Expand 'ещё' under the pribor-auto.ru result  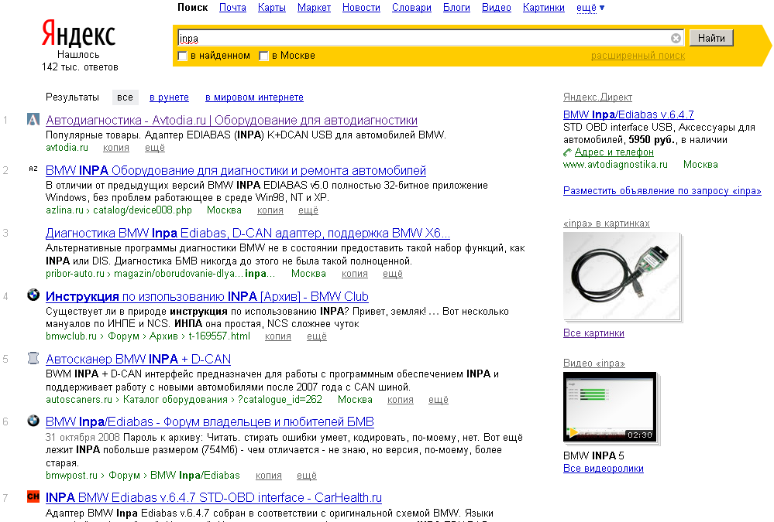pyautogui.click(x=393, y=273)
